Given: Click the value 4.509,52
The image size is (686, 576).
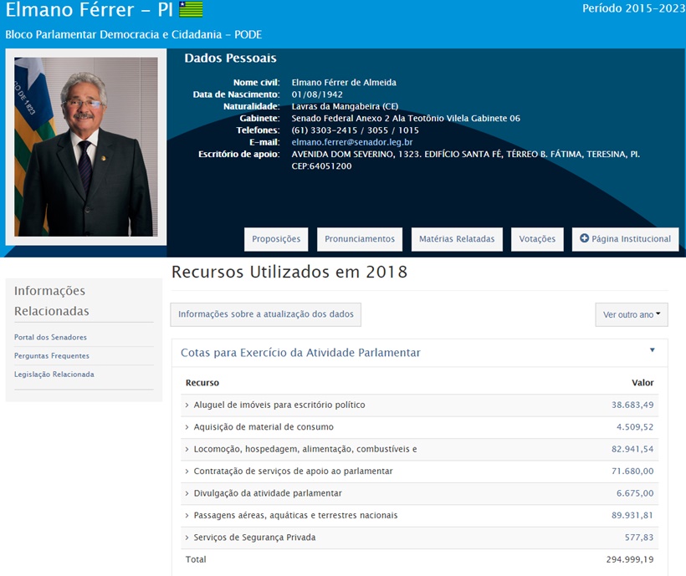Looking at the screenshot, I should [635, 427].
